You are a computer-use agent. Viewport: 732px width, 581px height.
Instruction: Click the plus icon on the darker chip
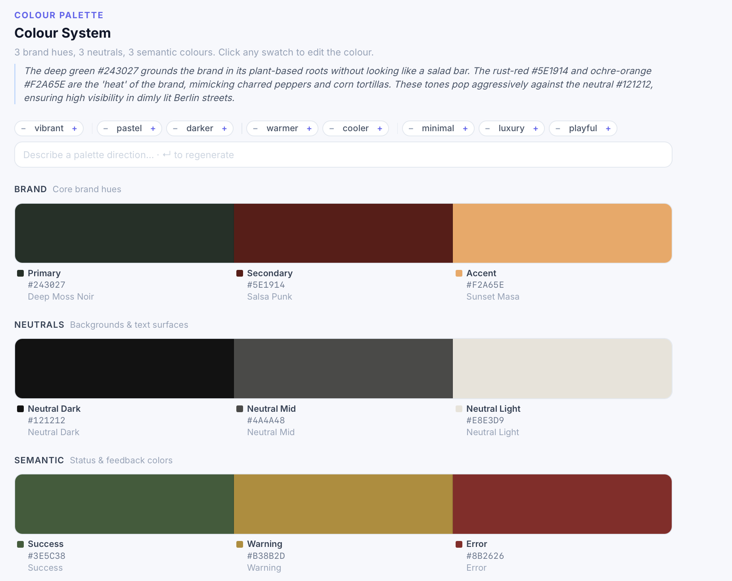[224, 128]
